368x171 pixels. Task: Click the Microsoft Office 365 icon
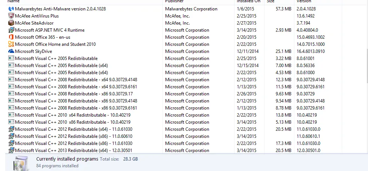(x=11, y=37)
